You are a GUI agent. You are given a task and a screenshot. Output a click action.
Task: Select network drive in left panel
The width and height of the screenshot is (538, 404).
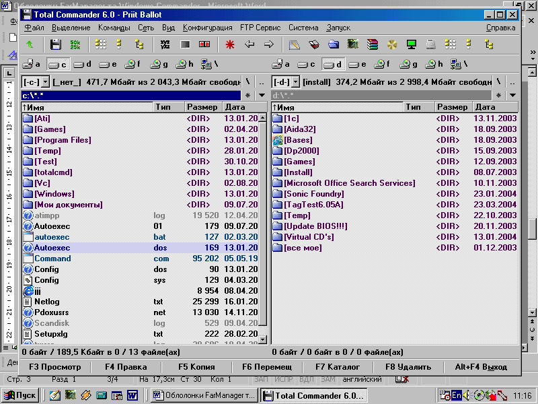pyautogui.click(x=210, y=64)
